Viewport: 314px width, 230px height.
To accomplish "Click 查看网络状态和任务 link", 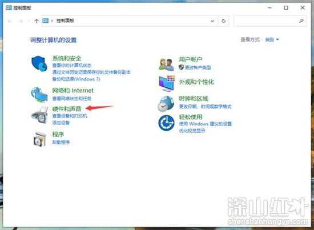I will coord(72,99).
